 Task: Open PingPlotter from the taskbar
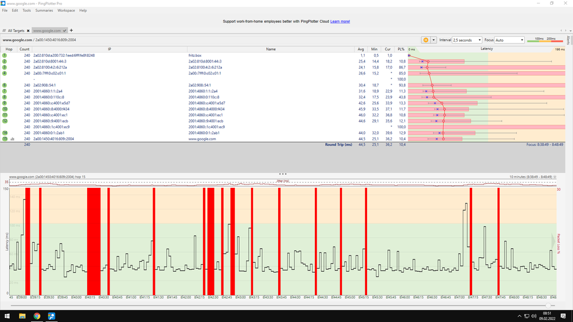(52, 316)
